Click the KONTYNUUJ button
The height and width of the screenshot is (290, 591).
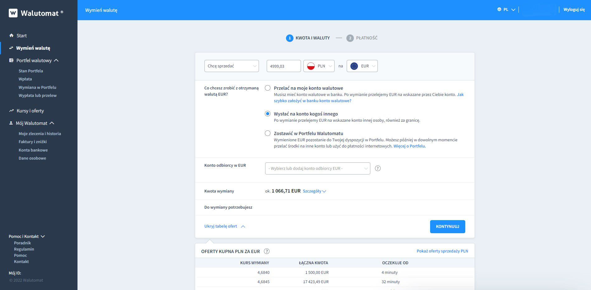[448, 227]
